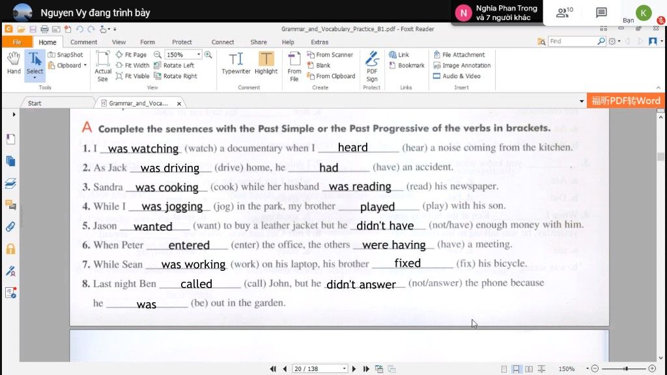This screenshot has height=375, width=667.
Task: Switch to the Form ribbon tab
Action: click(x=147, y=42)
